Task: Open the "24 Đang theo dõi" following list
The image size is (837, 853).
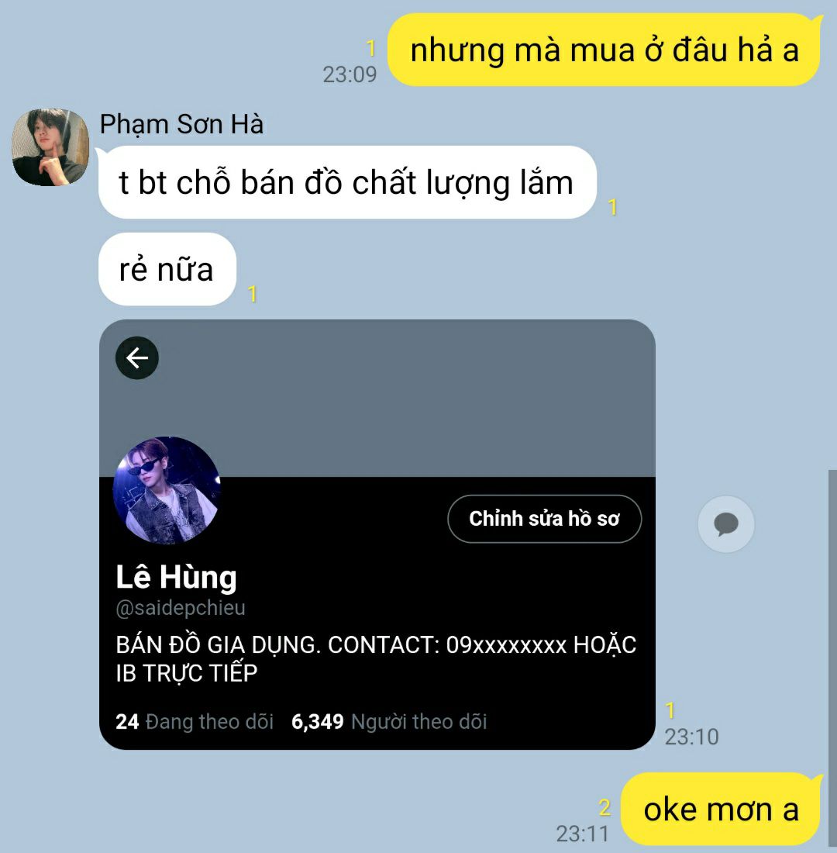Action: point(195,722)
